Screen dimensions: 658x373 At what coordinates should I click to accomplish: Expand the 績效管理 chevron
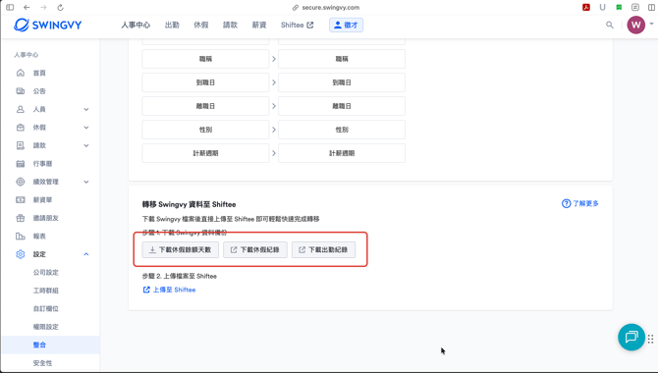point(86,183)
